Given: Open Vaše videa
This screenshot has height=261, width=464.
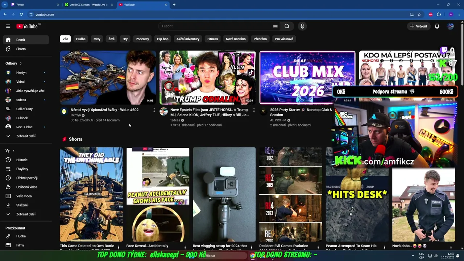Looking at the screenshot, I should pos(26,196).
